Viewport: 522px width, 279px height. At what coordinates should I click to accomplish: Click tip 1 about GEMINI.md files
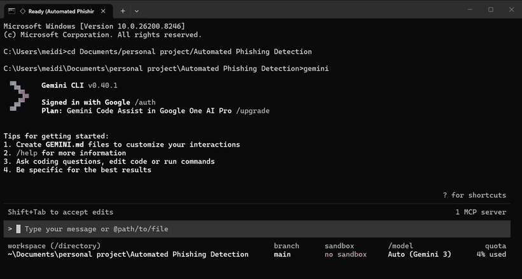(122, 145)
